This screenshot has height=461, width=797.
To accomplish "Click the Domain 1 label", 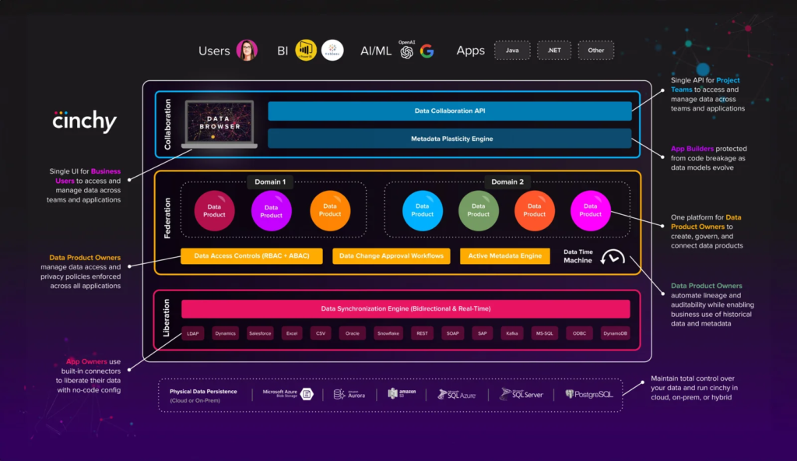I will coord(270,182).
